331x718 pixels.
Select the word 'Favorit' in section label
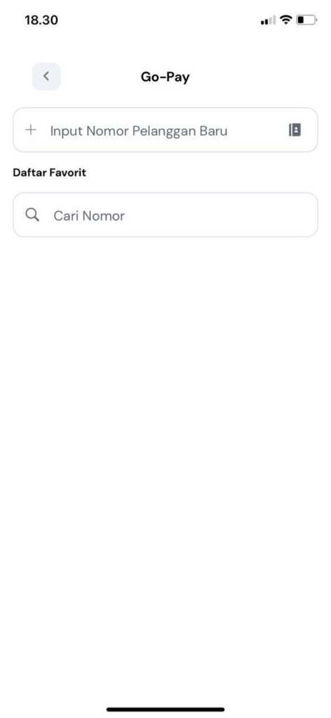click(68, 172)
